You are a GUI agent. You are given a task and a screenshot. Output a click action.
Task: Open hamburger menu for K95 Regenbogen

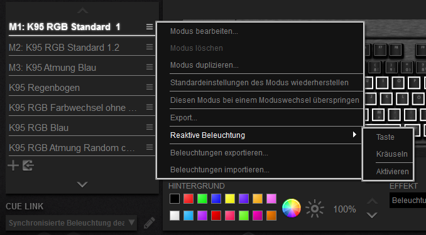click(150, 87)
